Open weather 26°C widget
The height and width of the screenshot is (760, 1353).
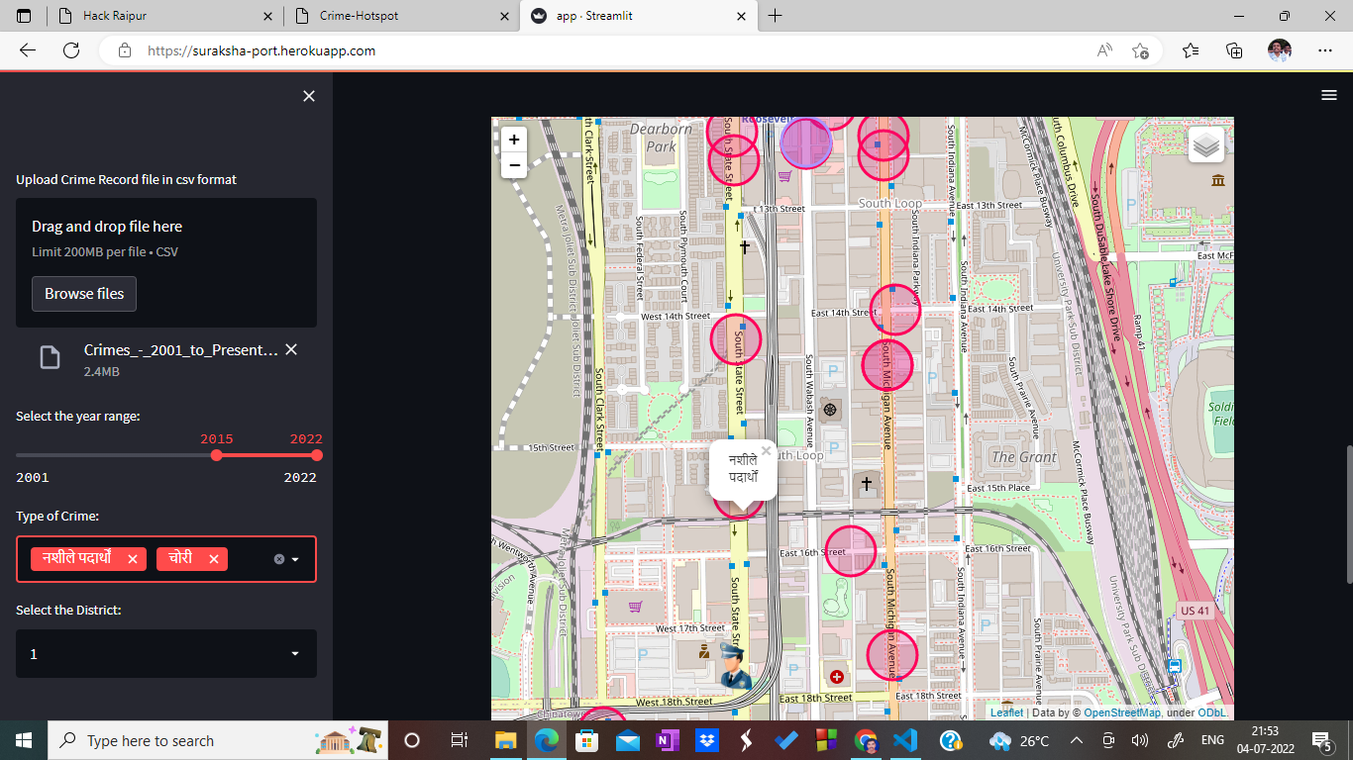[1018, 740]
